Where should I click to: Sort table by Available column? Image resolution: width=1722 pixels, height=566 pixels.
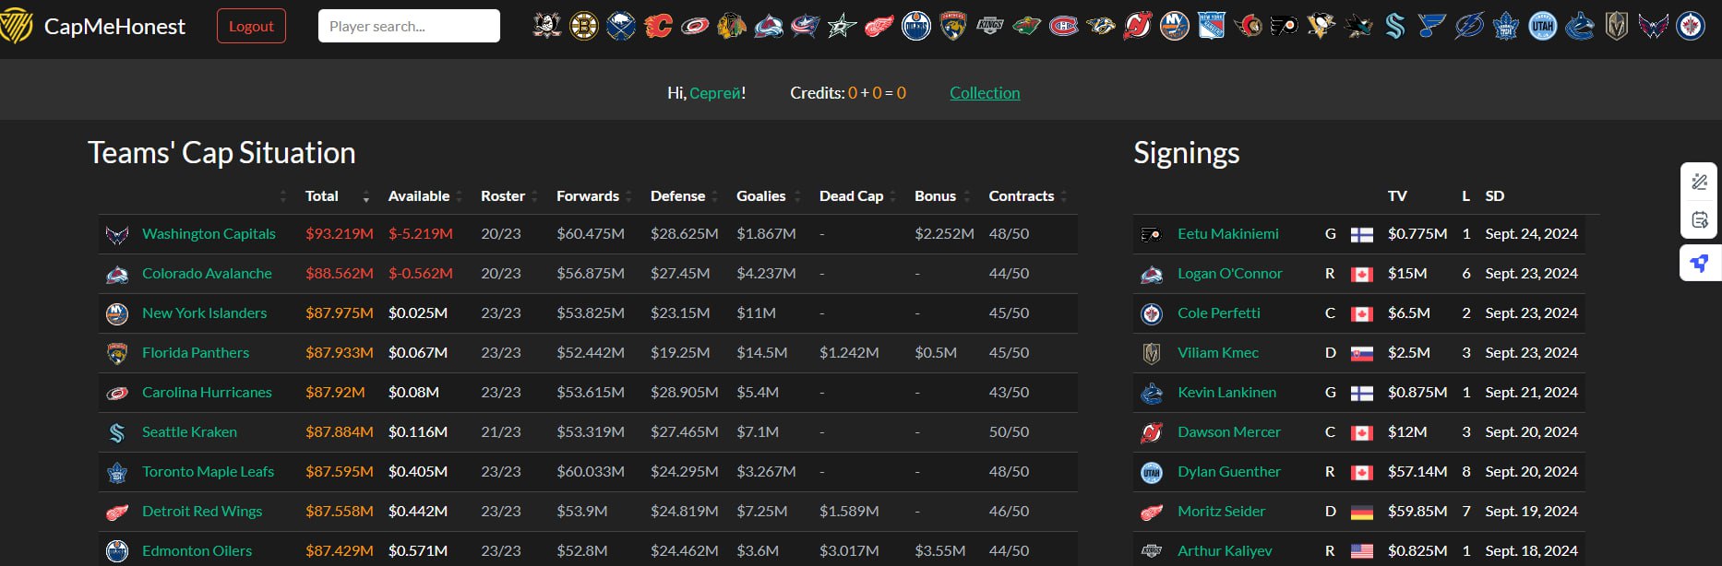425,196
